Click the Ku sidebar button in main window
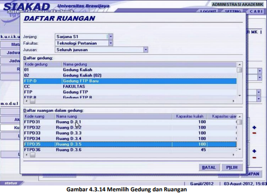This screenshot has width=267, height=194. pos(10,128)
